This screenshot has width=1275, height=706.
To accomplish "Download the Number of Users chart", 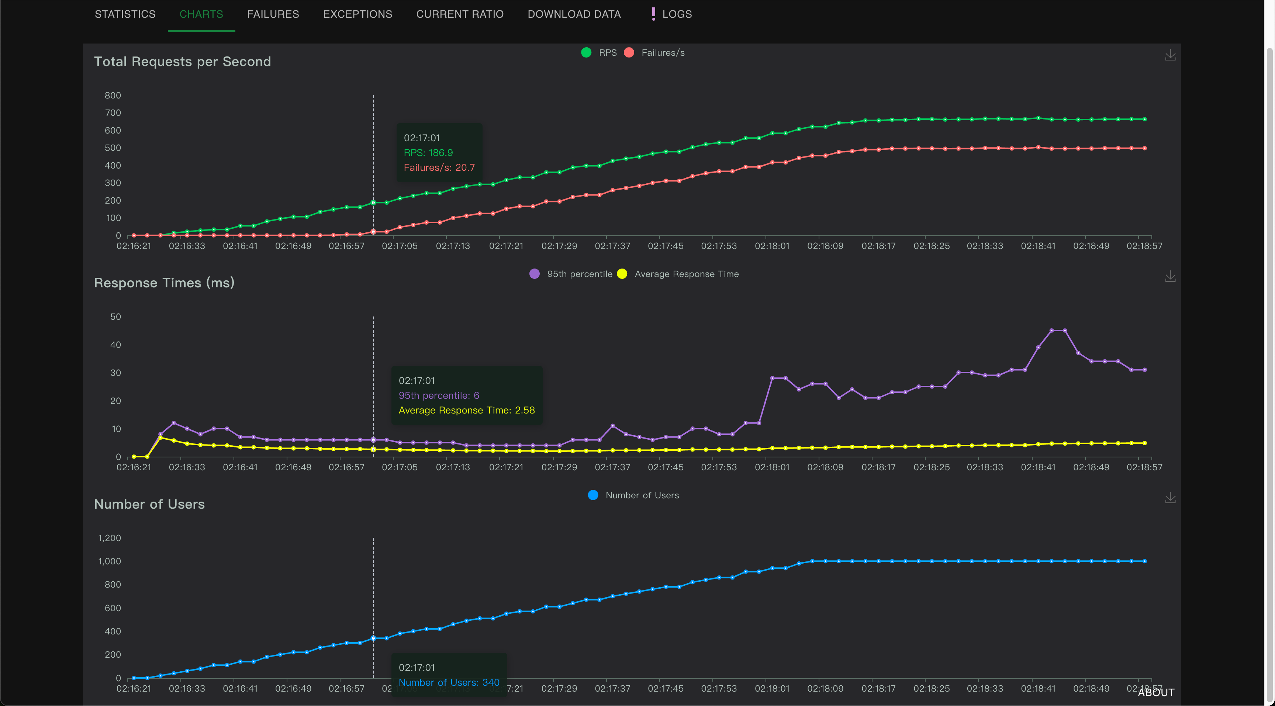I will (1170, 498).
